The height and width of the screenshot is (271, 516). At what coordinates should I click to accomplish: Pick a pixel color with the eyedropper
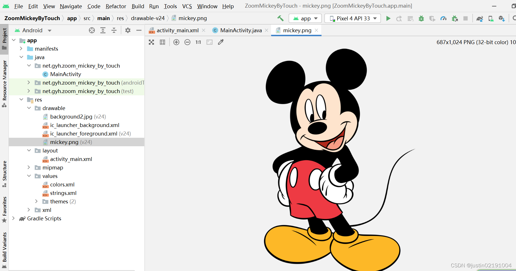click(221, 42)
